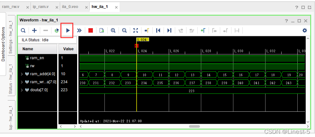315x137 pixels.
Task: Run trigger for this ILA core
Action: point(68,30)
